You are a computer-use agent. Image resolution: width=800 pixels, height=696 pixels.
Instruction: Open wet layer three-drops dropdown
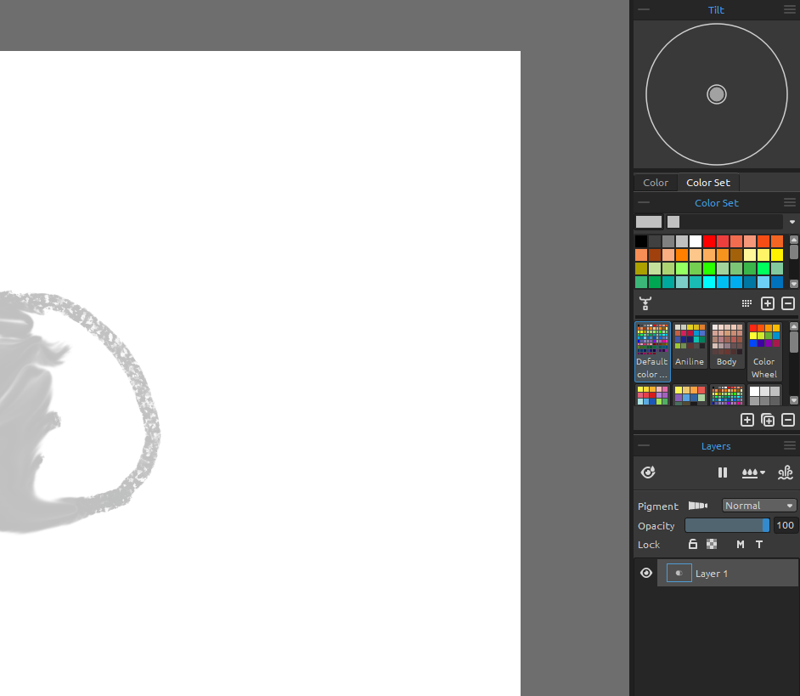[753, 472]
